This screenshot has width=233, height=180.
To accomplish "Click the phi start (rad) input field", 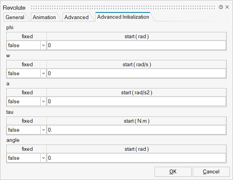I will point(137,45).
